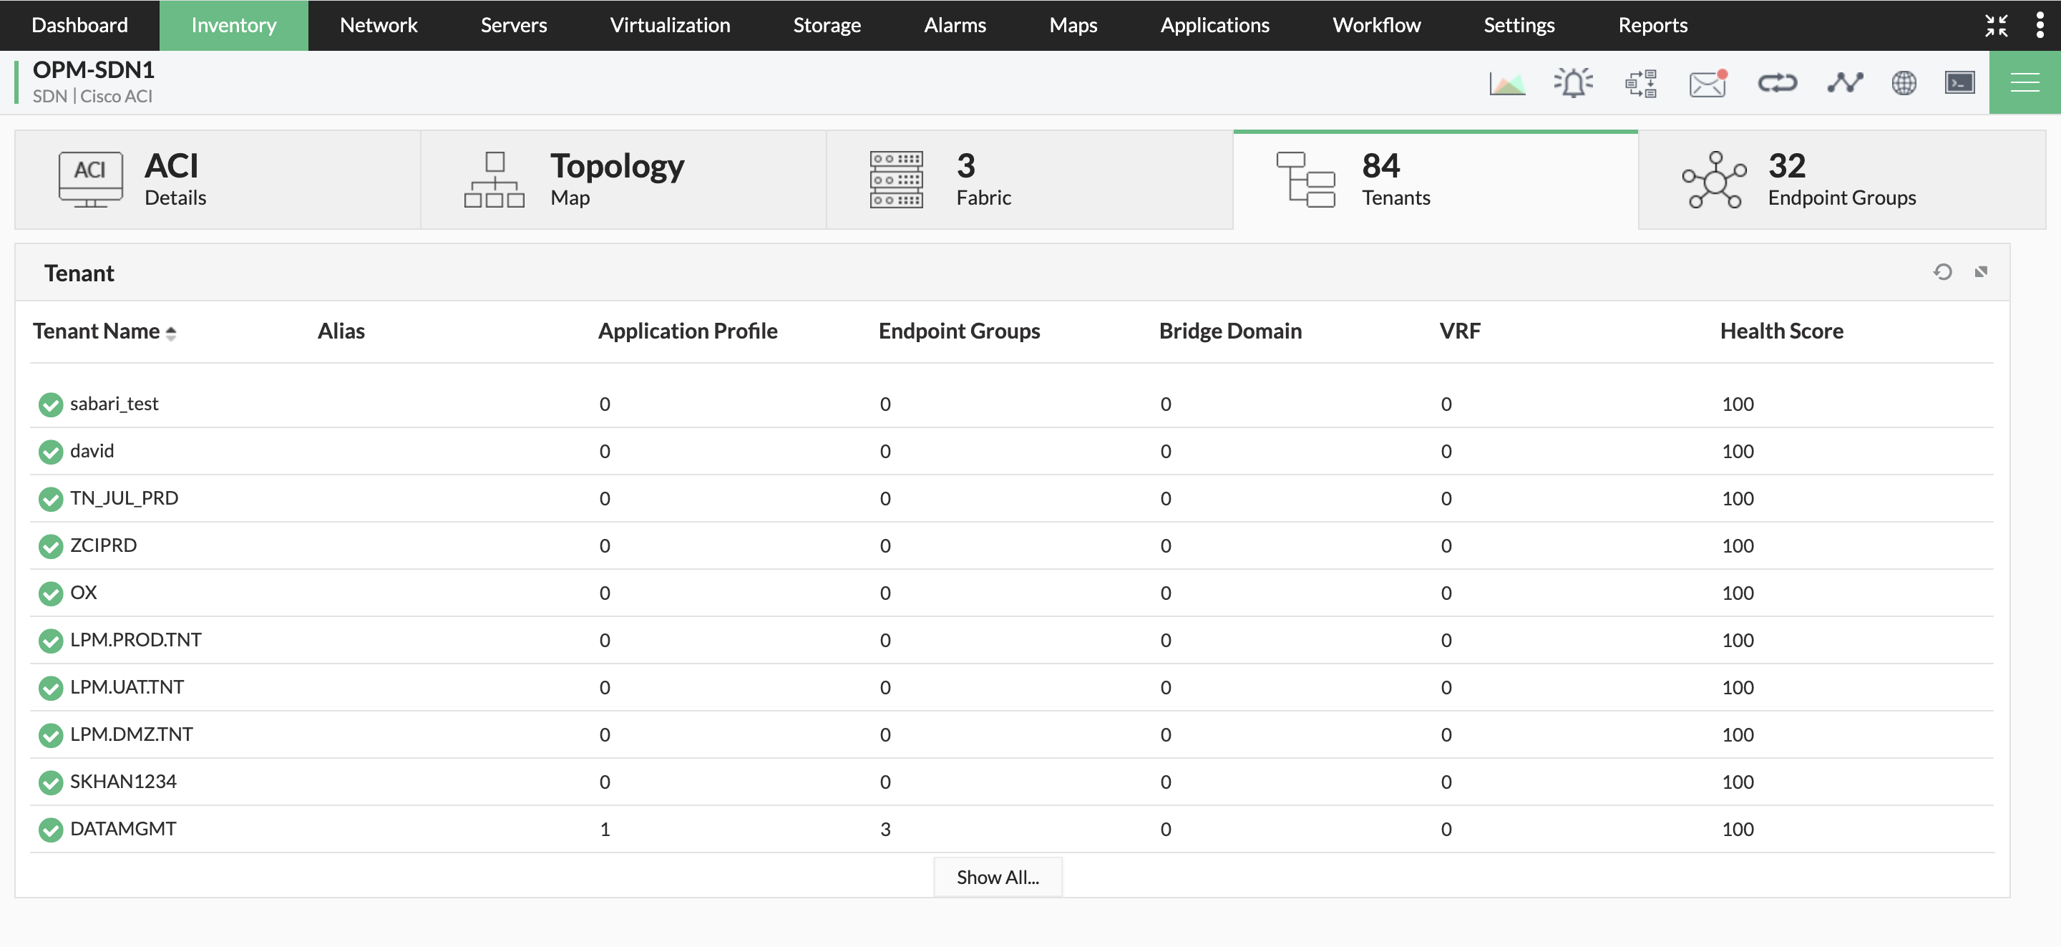The width and height of the screenshot is (2061, 947).
Task: Open the Alarms menu
Action: [955, 25]
